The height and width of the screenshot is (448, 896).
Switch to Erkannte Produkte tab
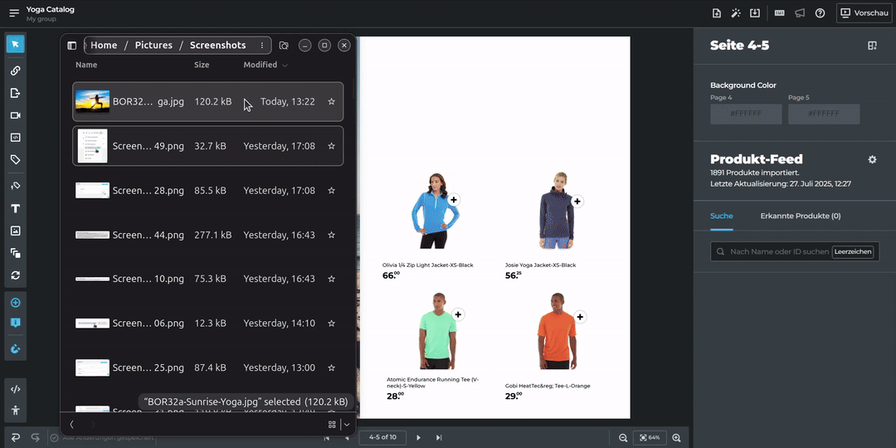point(800,216)
